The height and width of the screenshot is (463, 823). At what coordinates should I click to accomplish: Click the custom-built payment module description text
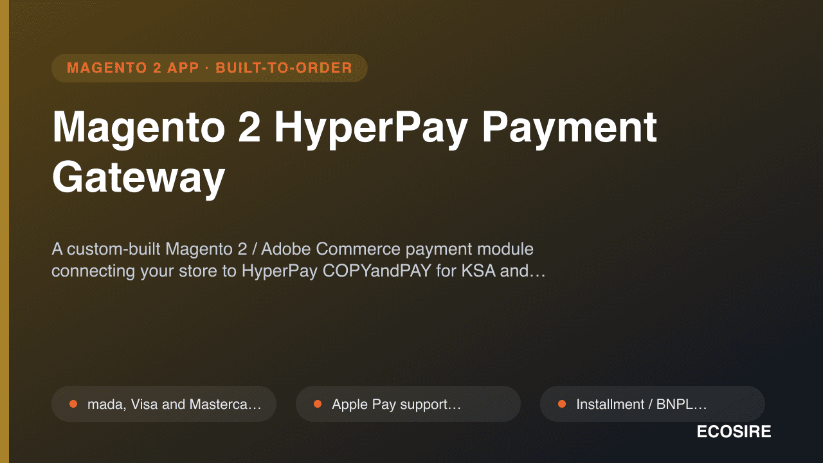(x=298, y=260)
